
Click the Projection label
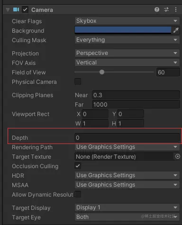point(25,54)
